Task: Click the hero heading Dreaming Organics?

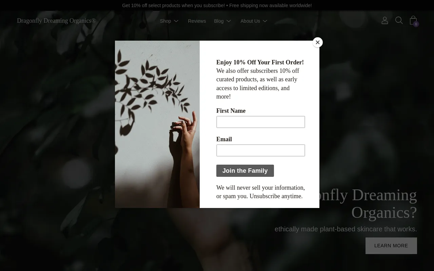Action: tap(384, 204)
